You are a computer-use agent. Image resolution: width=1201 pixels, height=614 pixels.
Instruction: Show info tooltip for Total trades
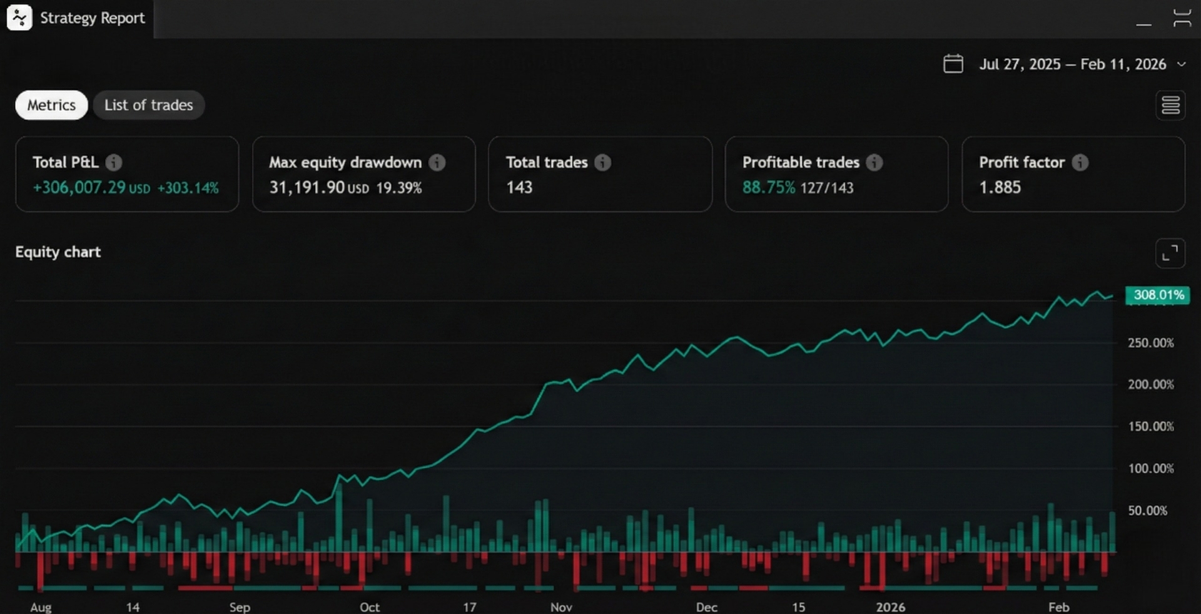pyautogui.click(x=602, y=163)
